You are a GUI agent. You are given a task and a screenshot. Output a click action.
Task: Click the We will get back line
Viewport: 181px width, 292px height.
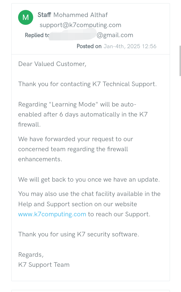pos(89,179)
